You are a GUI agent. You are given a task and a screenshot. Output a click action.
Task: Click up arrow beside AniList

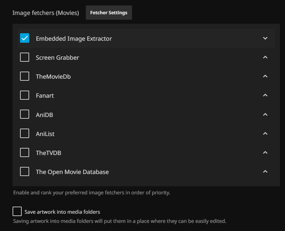click(x=265, y=134)
